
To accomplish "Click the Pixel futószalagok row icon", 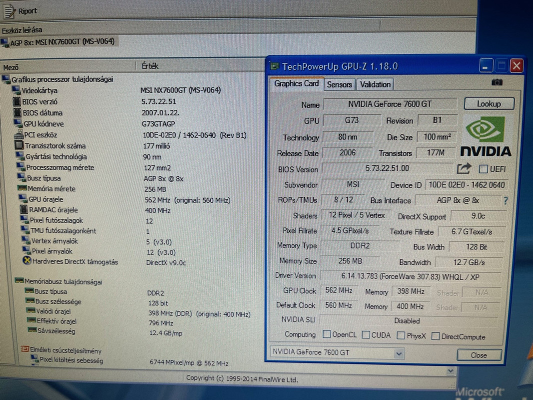I will point(24,219).
